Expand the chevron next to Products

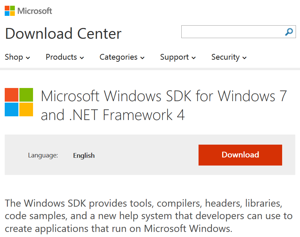(x=82, y=58)
